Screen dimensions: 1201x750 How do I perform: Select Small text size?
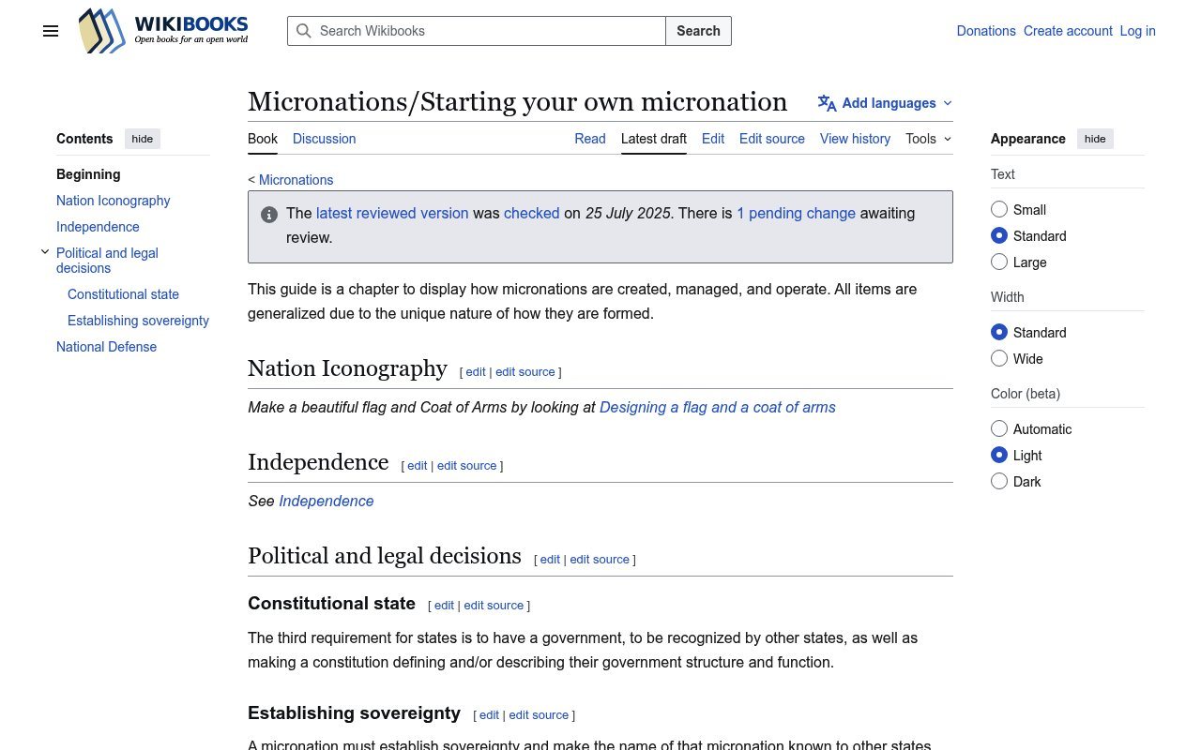click(999, 210)
